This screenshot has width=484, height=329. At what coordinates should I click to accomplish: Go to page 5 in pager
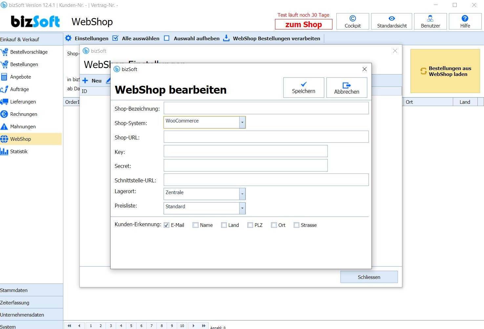pyautogui.click(x=131, y=326)
